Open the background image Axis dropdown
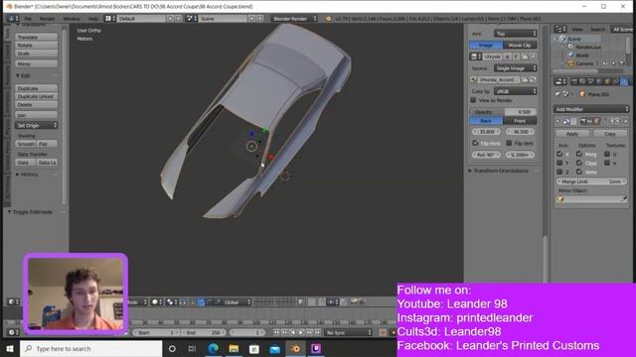This screenshot has height=357, width=636. pos(515,33)
